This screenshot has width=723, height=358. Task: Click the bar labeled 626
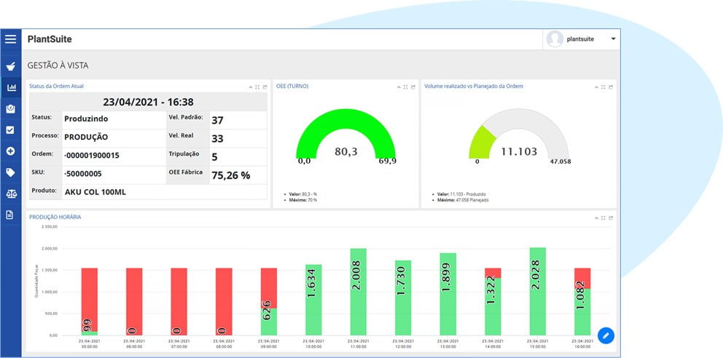coord(269,321)
